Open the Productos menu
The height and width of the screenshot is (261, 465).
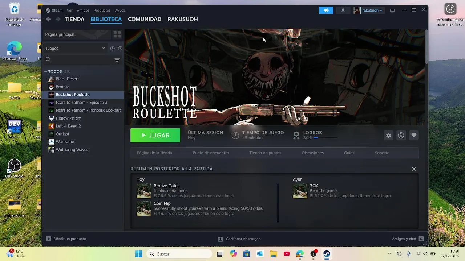(x=102, y=10)
